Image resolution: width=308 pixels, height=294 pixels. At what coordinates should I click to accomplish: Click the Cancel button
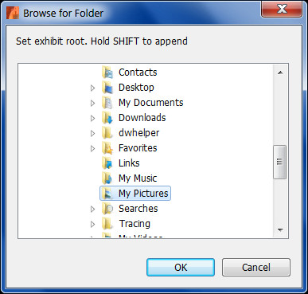coord(256,268)
